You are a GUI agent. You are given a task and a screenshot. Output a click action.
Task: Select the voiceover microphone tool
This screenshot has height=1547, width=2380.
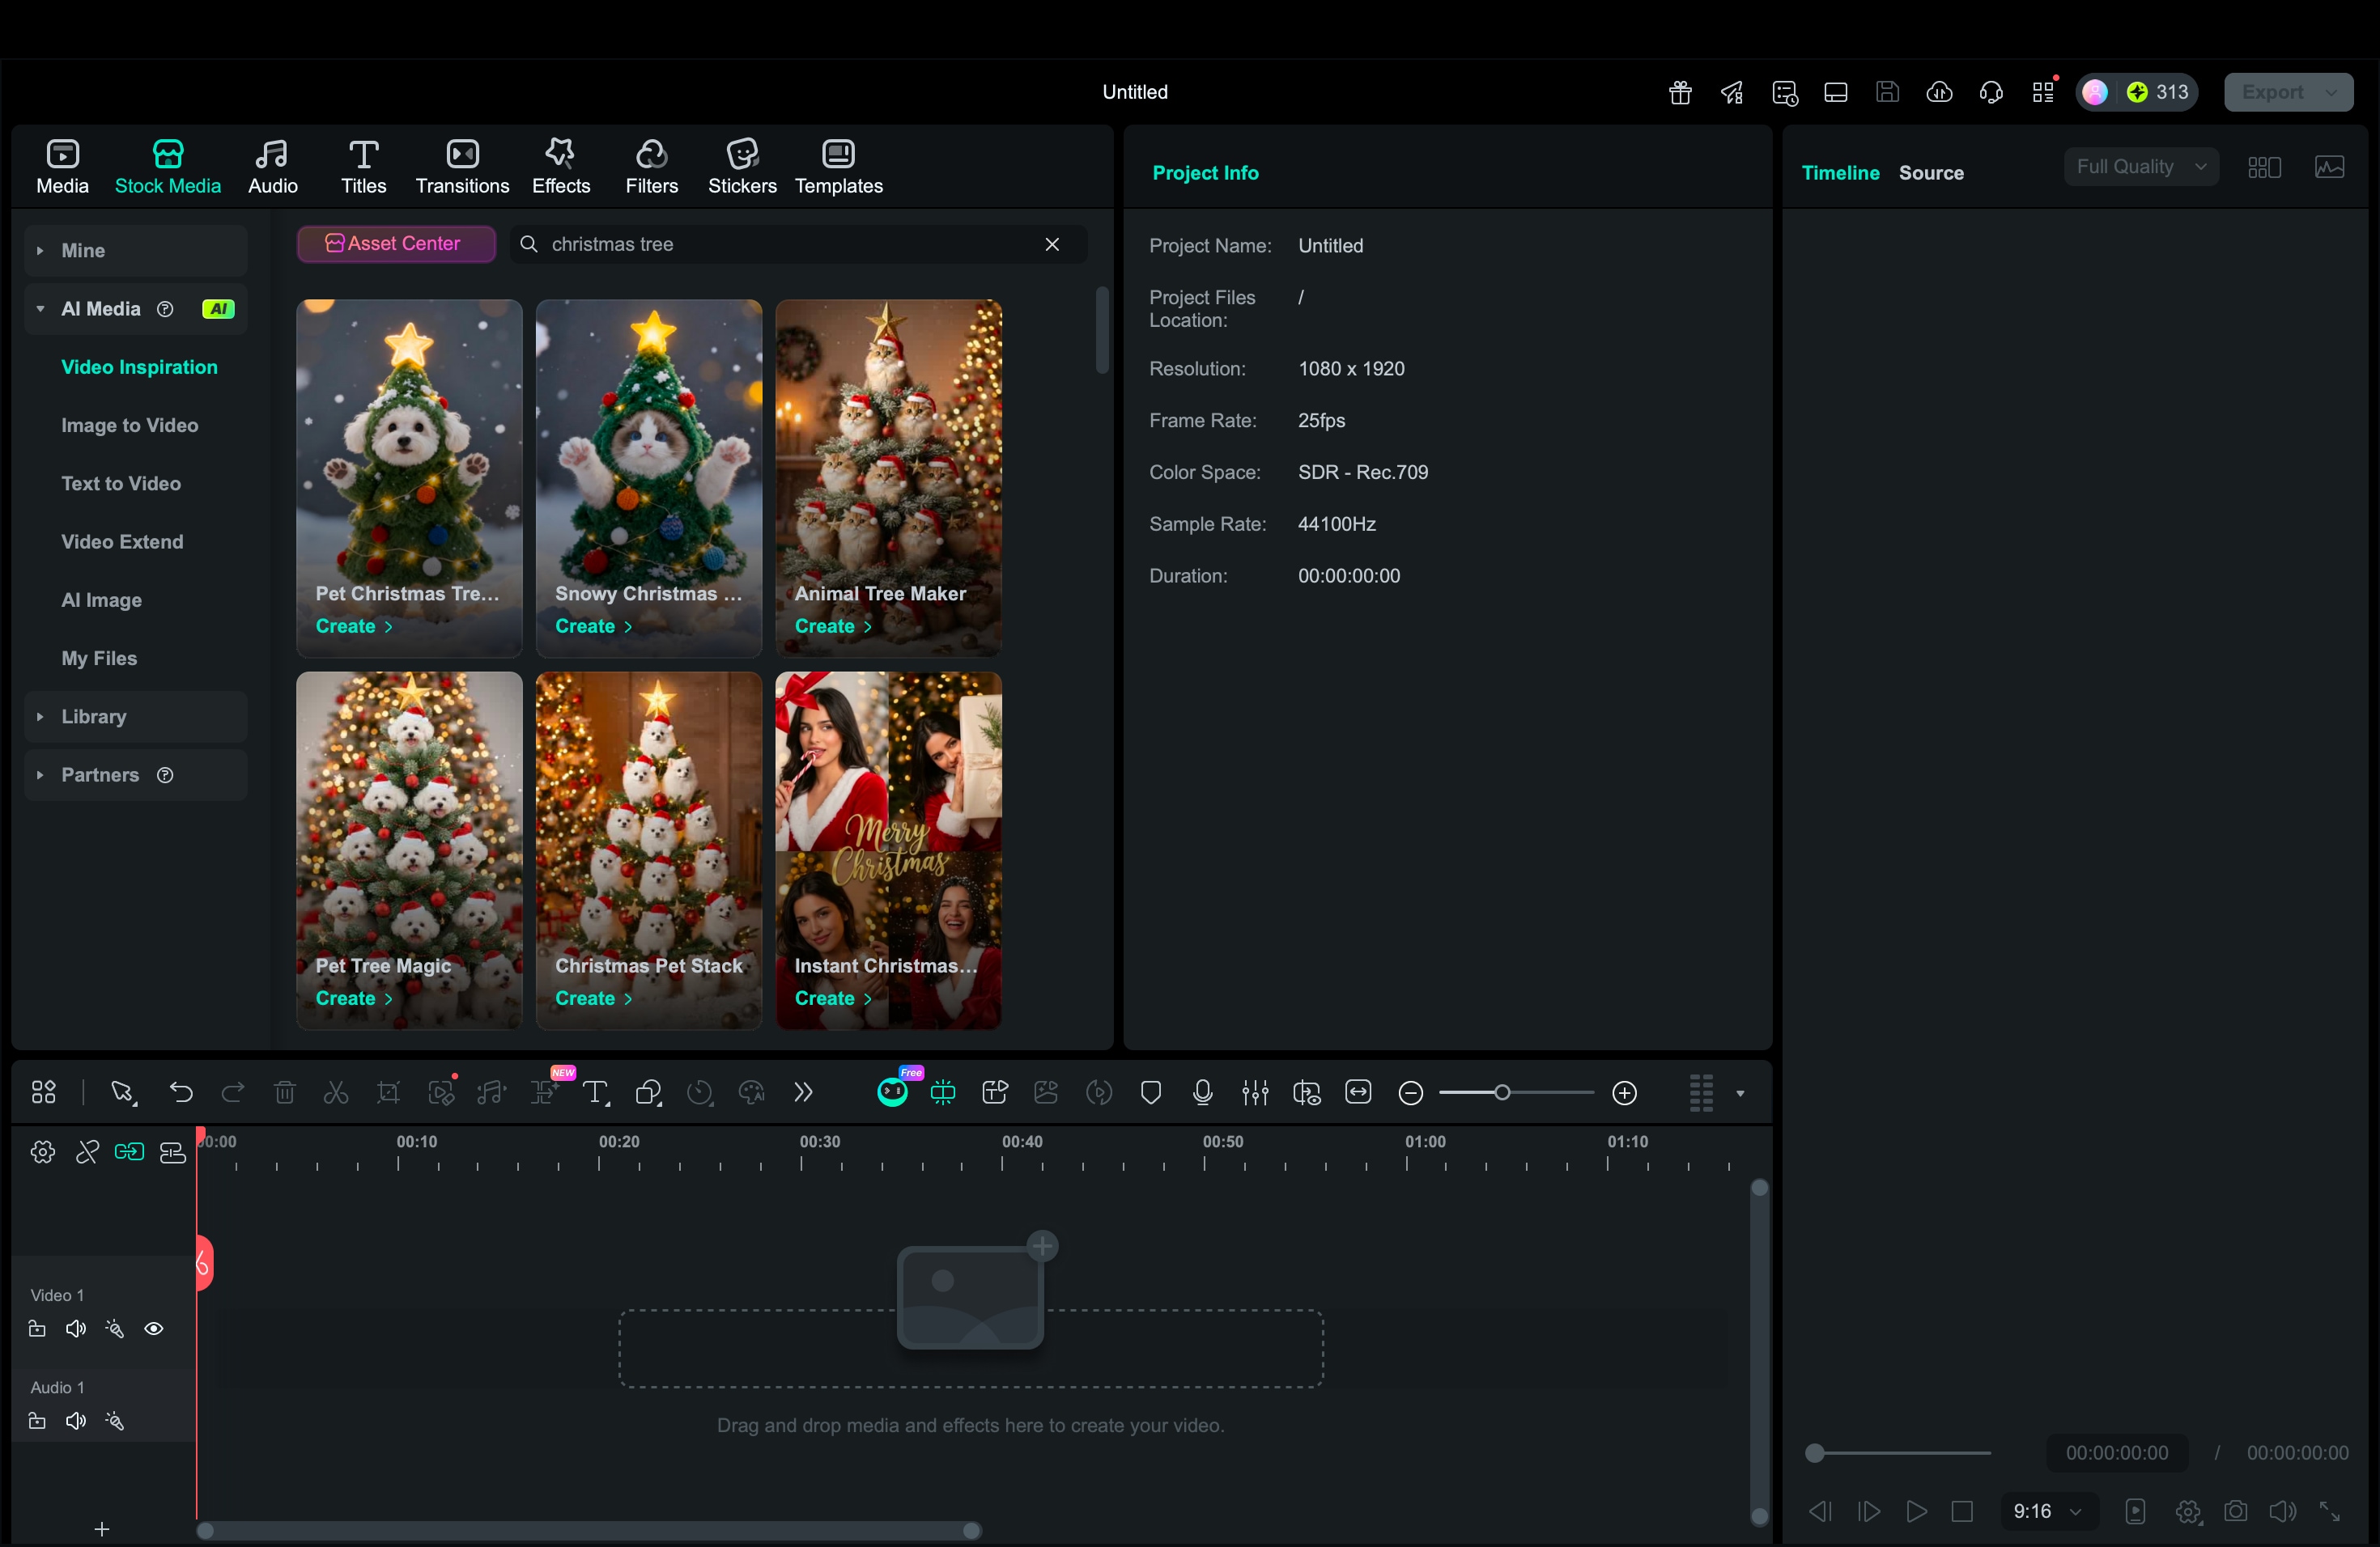coord(1202,1092)
